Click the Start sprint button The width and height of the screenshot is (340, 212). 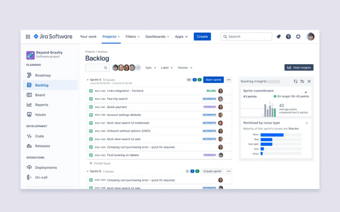[x=213, y=80]
